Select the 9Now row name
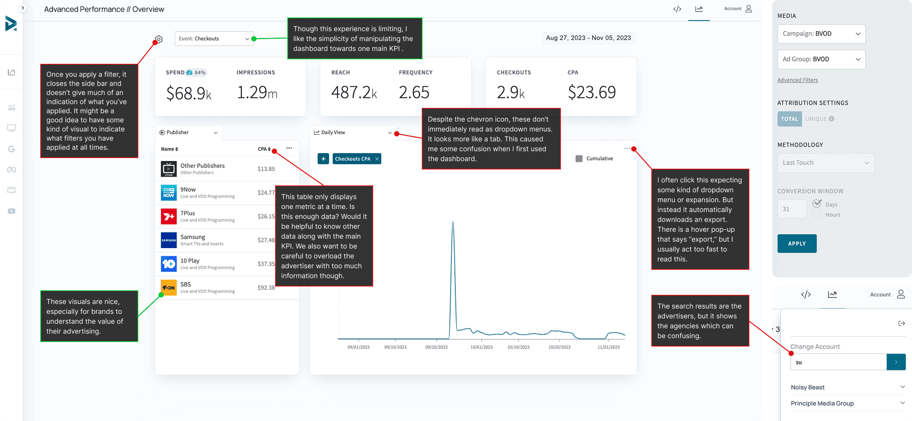912x421 pixels. click(x=188, y=190)
